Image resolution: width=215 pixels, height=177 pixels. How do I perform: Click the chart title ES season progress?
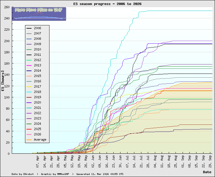coord(107,4)
